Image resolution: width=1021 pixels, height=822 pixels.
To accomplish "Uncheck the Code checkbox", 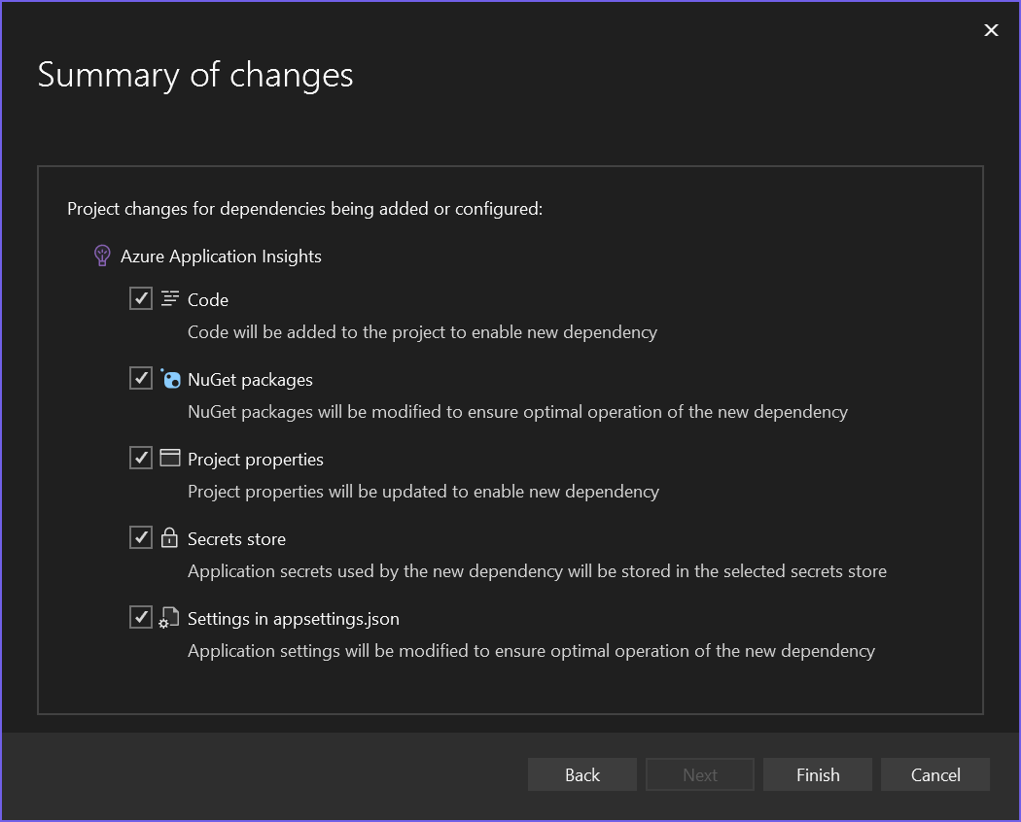I will pos(141,298).
